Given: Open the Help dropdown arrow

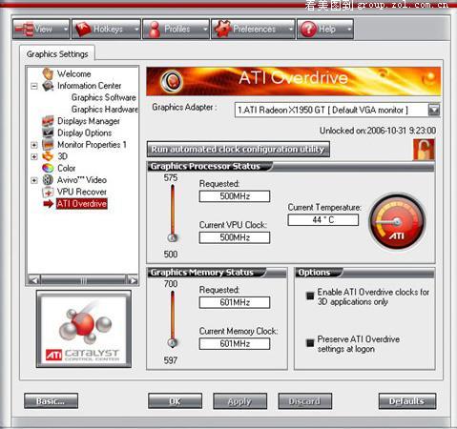Looking at the screenshot, I should coord(349,30).
